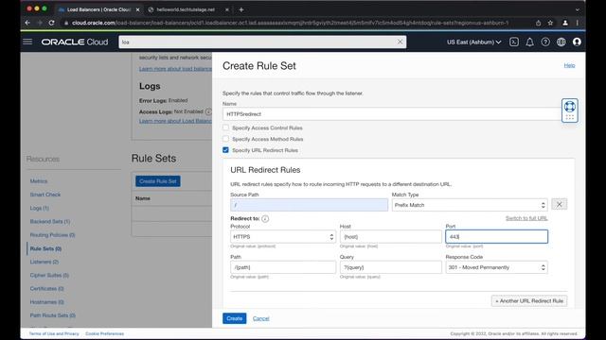Open Cookie Preferences link
This screenshot has height=340, width=606.
tap(105, 333)
